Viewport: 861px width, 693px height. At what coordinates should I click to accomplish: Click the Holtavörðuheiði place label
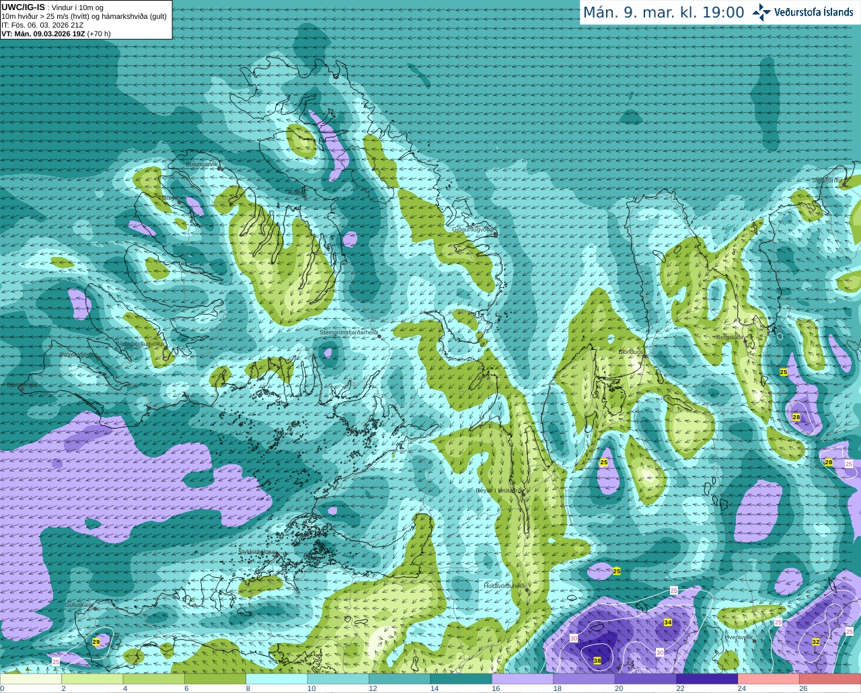click(504, 586)
